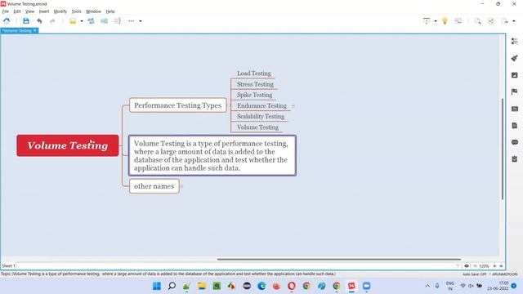Open the Themes panel in the sidebar

point(514,109)
